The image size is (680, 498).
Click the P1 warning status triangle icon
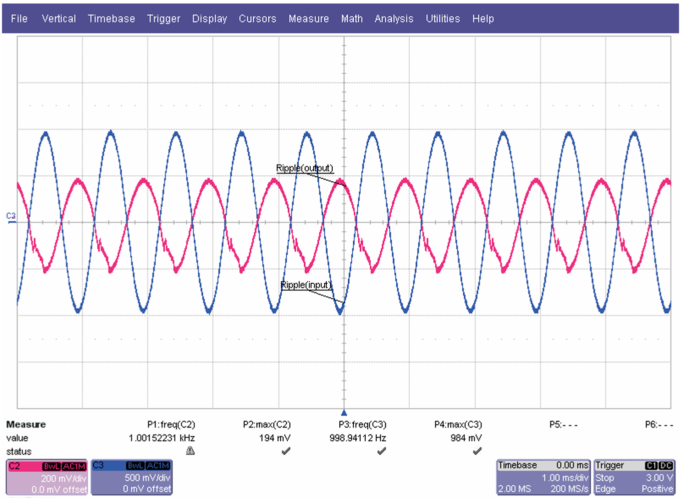click(x=190, y=451)
